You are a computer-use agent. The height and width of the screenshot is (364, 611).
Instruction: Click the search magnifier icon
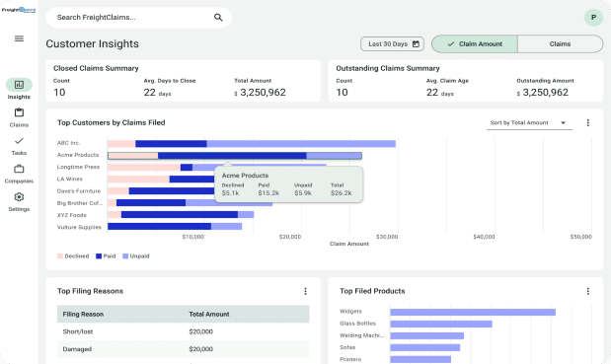(x=218, y=17)
